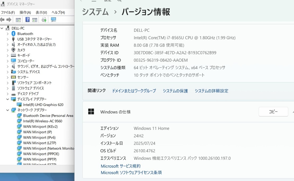Select WAN Miniport (IPv6)

[39, 137]
